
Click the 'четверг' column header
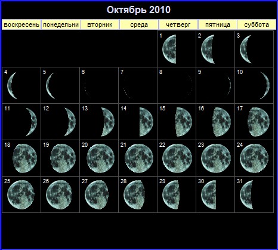click(178, 24)
